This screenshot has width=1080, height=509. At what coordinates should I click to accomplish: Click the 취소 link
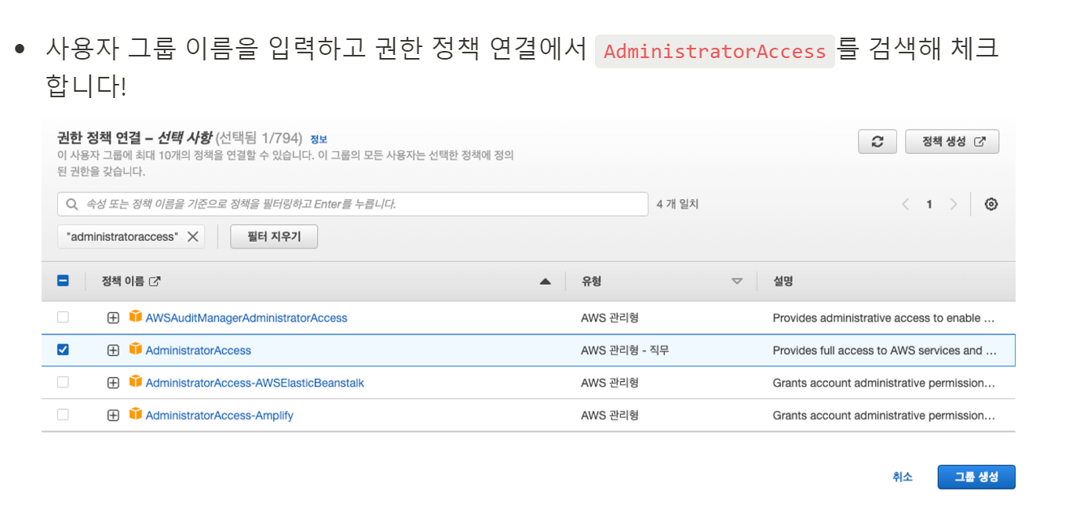click(903, 477)
